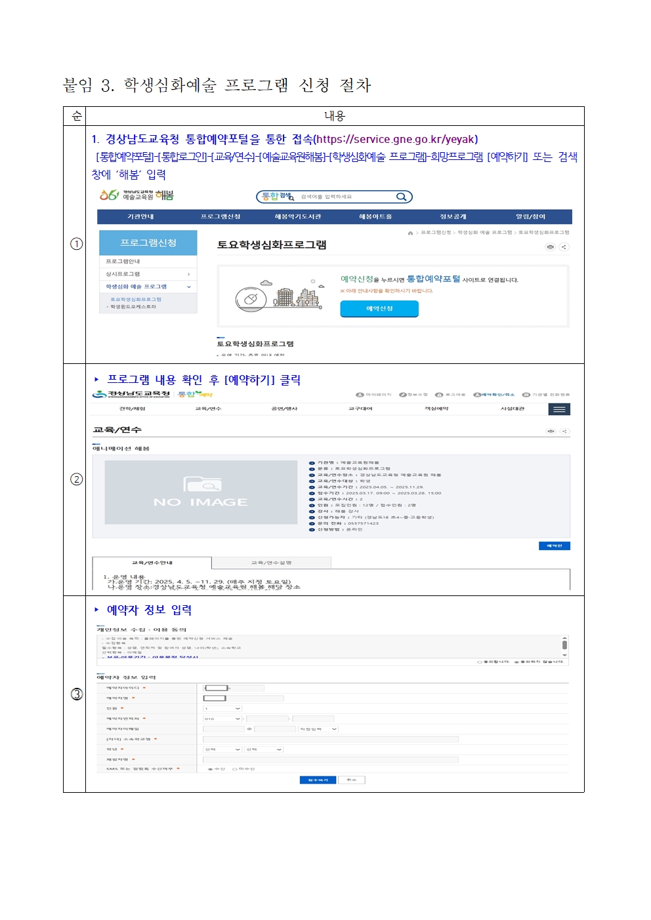The height and width of the screenshot is (920, 651).
Task: Open the first 학년 선택 dropdown
Action: point(222,750)
